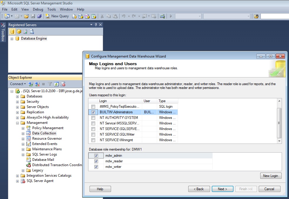This screenshot has width=289, height=199.
Task: Click the Cut scissors icon
Action: [x=102, y=16]
